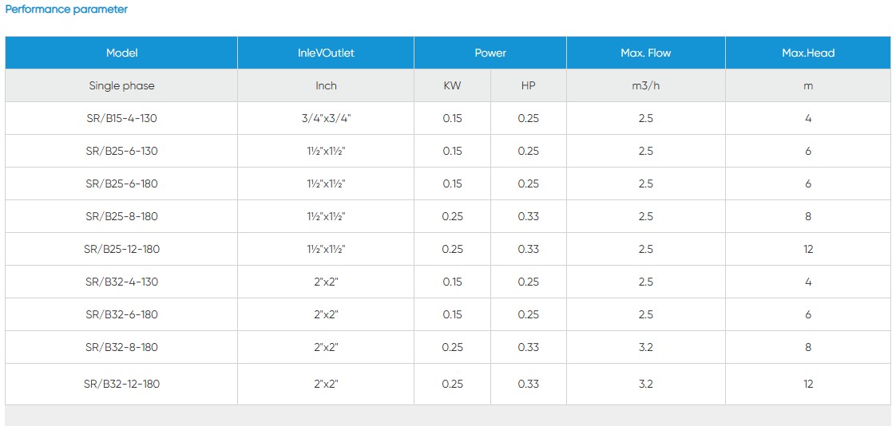This screenshot has height=426, width=896.
Task: Select the KW power unit subheader
Action: (452, 85)
